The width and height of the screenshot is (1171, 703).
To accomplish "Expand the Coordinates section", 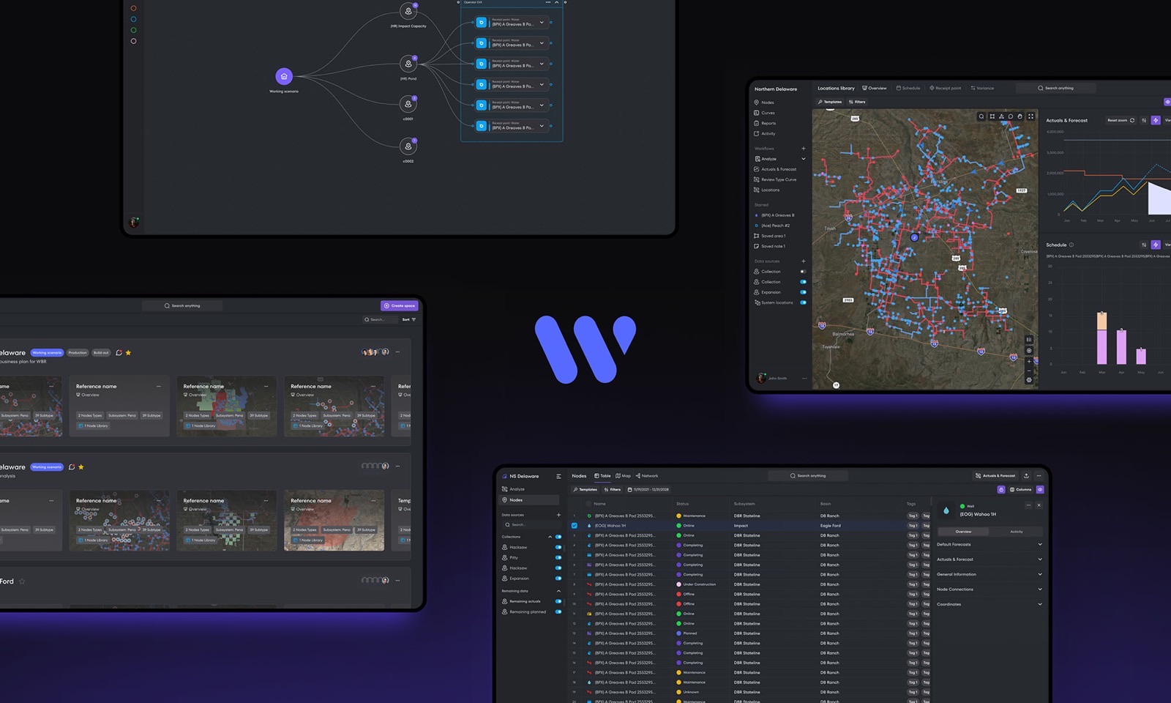I will pos(989,604).
